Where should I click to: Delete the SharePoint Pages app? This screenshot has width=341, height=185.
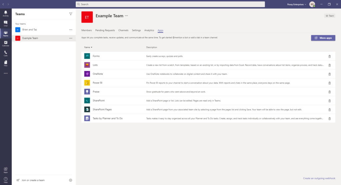point(329,110)
